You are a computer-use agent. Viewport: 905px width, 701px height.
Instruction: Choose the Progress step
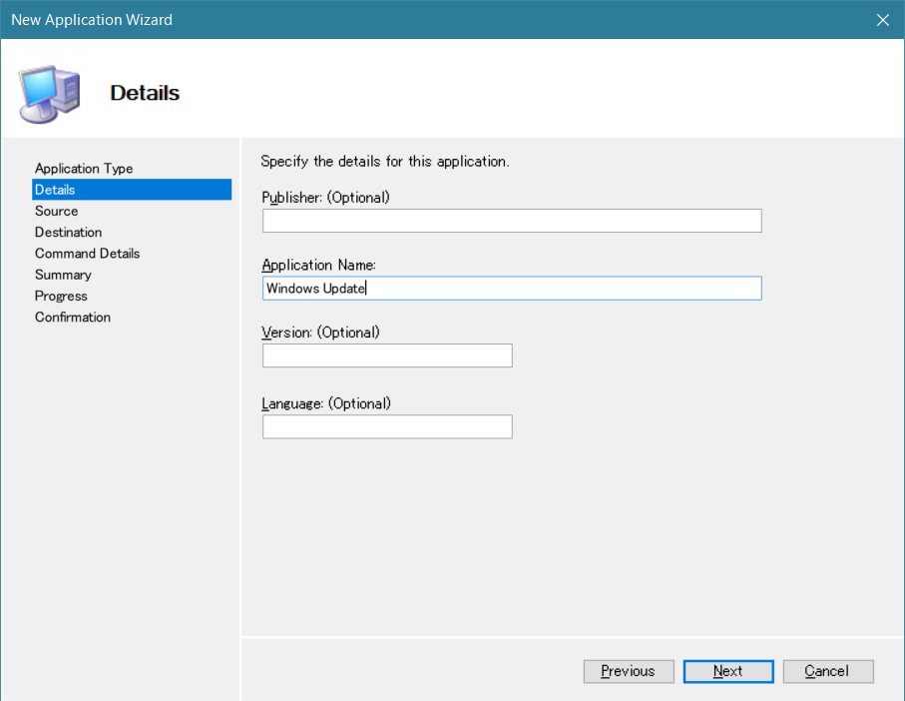pos(61,297)
